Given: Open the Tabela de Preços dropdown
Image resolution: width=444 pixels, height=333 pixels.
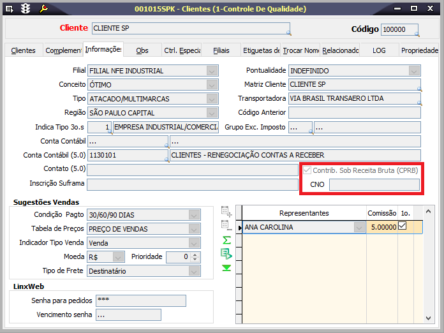Looking at the screenshot, I should tap(194, 229).
